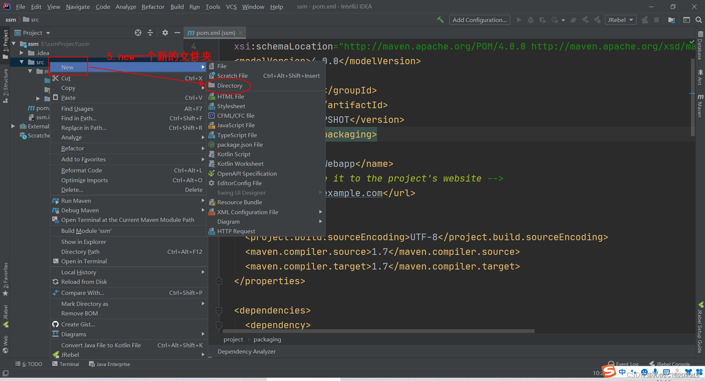Click the Debug bug icon in toolbar
This screenshot has width=705, height=381.
531,20
